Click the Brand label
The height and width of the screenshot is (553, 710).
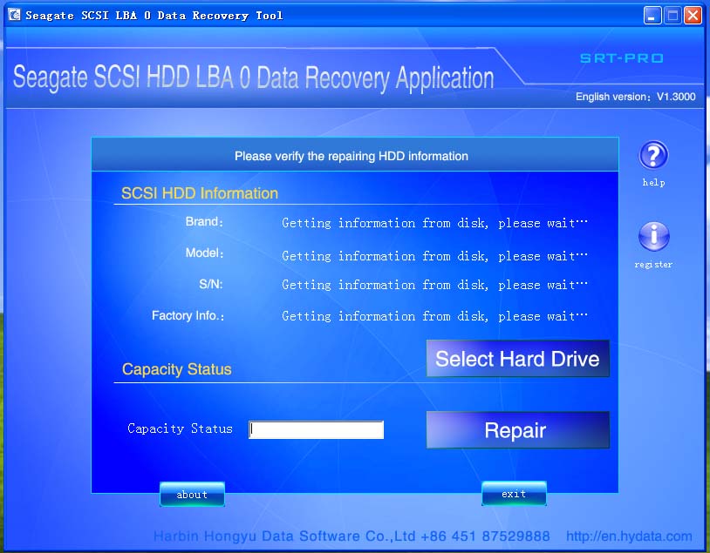pyautogui.click(x=204, y=221)
